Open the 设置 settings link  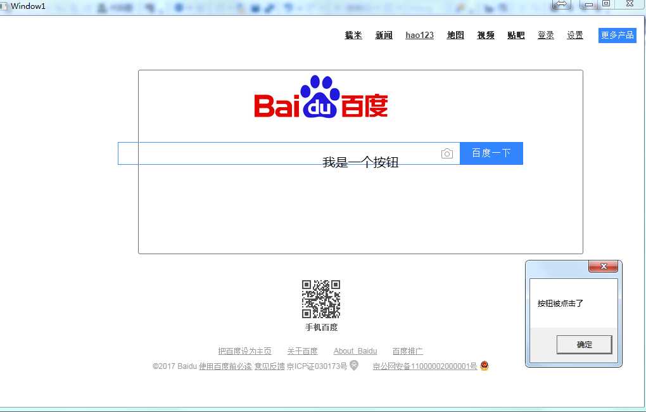(575, 35)
